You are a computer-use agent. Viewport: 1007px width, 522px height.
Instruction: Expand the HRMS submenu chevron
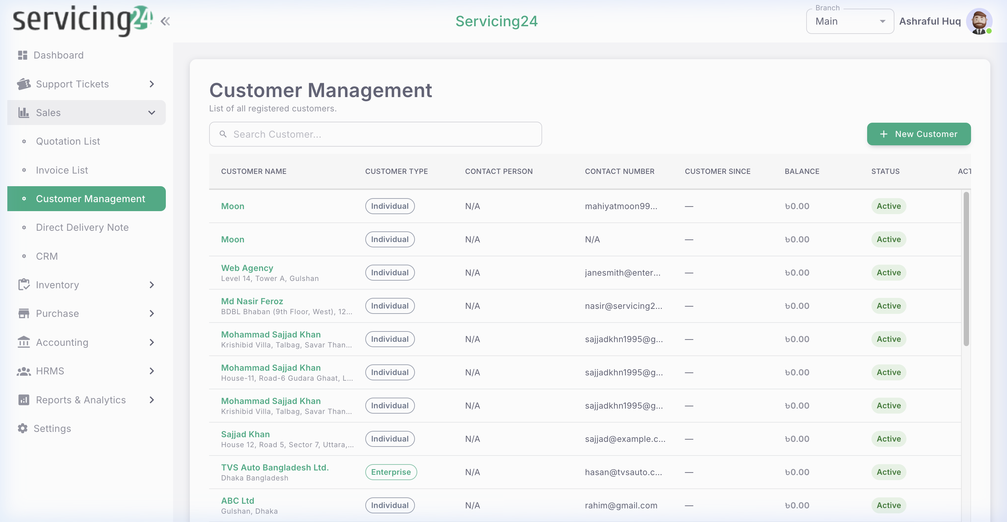pyautogui.click(x=152, y=371)
